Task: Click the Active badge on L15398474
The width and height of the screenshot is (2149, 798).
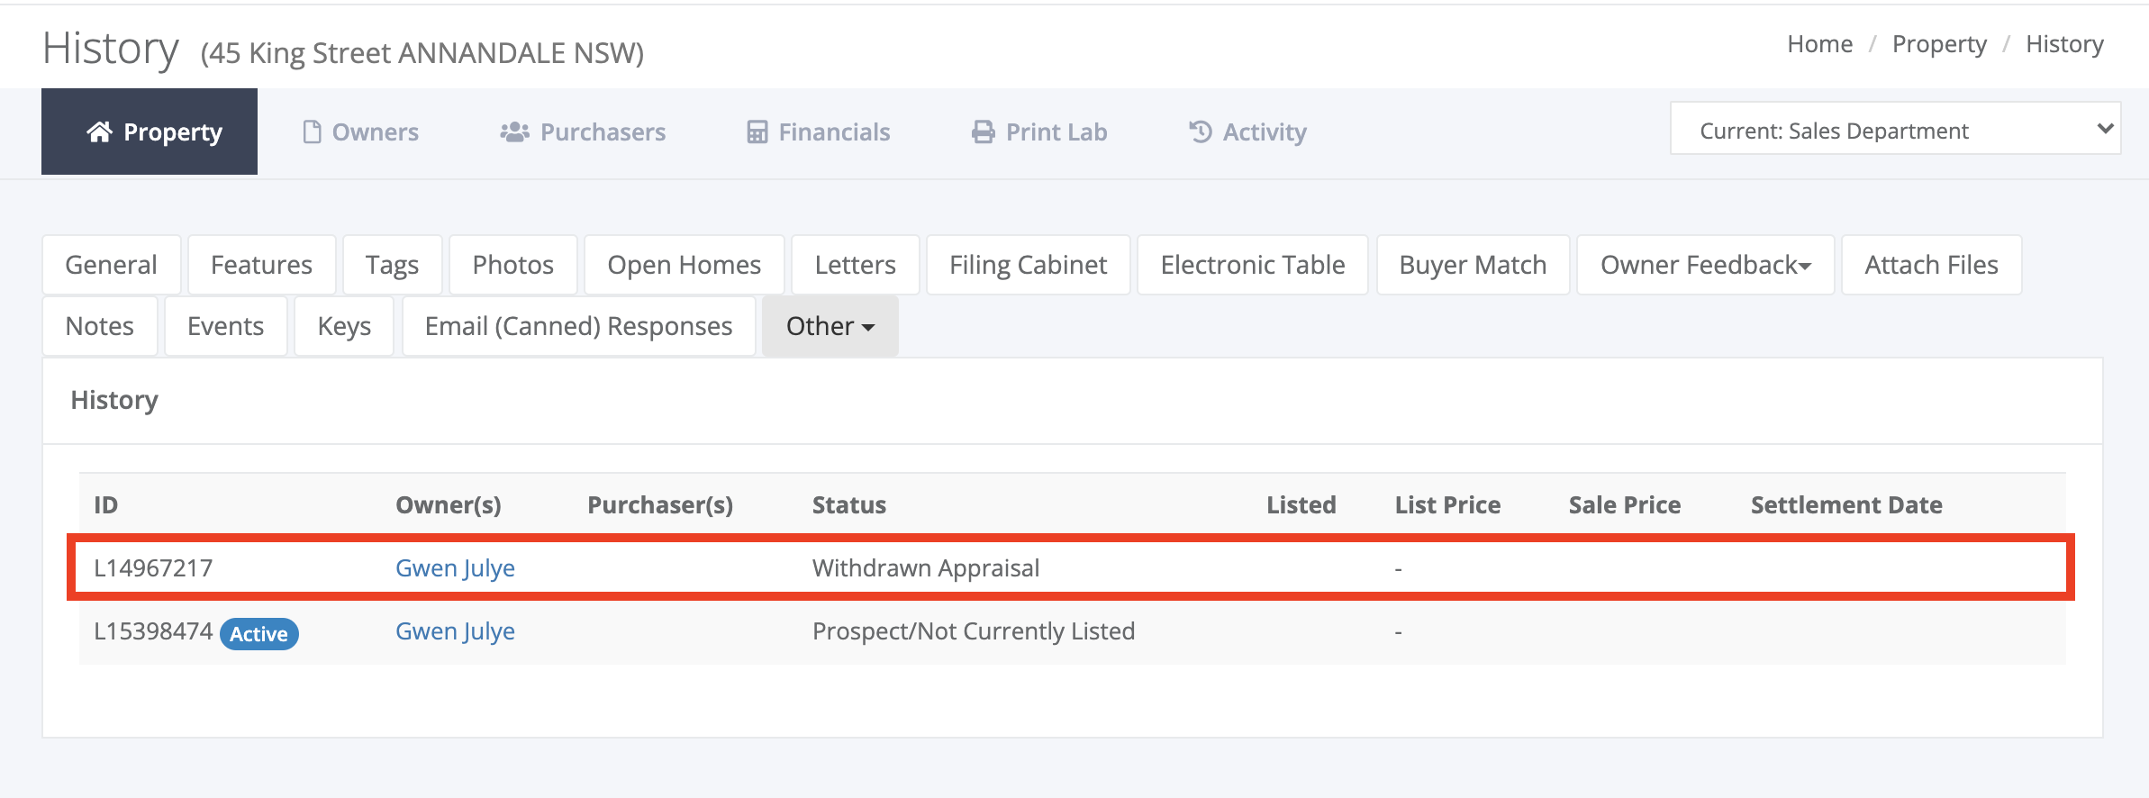Action: pyautogui.click(x=258, y=633)
